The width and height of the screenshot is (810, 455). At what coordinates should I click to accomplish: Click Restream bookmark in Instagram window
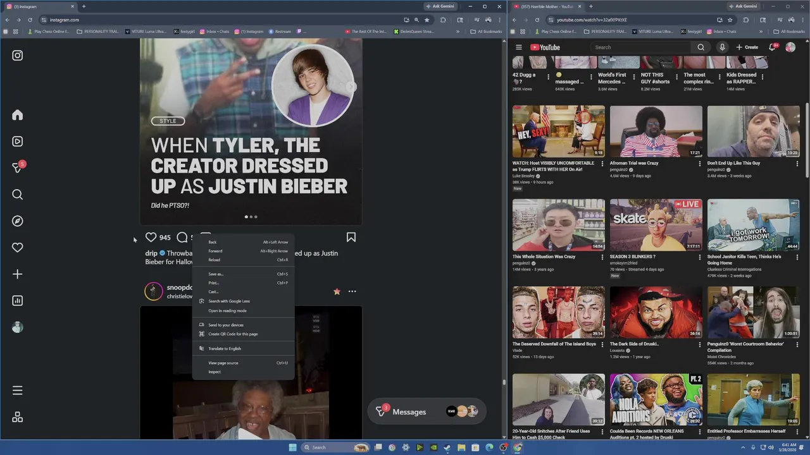[280, 32]
